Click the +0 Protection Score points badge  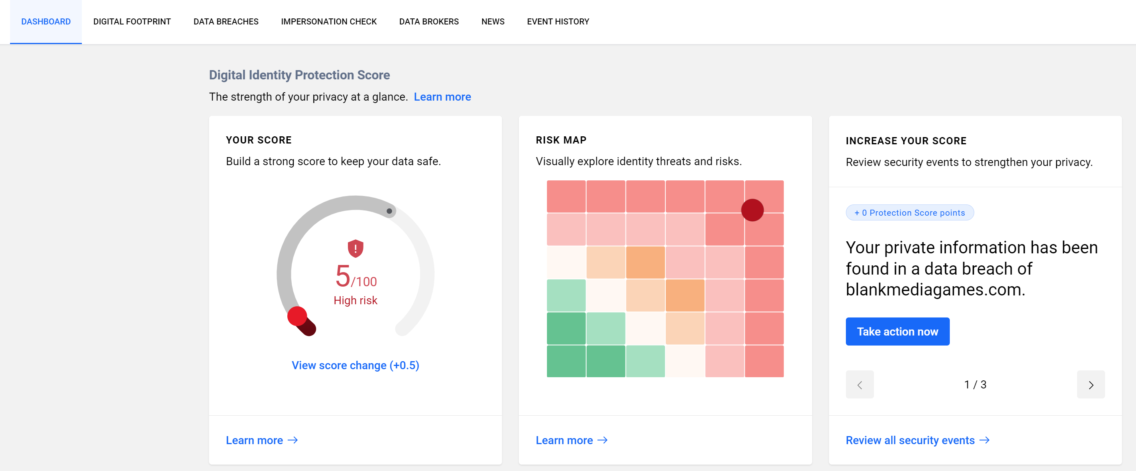point(909,213)
